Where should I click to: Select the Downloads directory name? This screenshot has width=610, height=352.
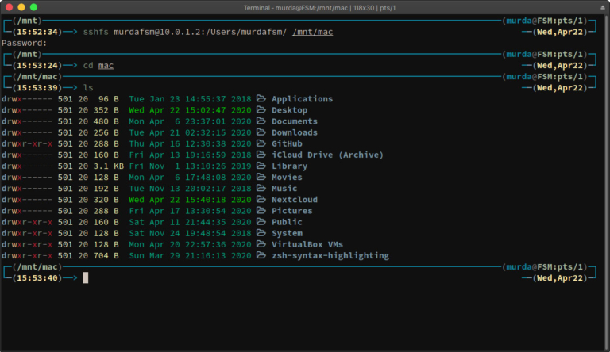[295, 132]
